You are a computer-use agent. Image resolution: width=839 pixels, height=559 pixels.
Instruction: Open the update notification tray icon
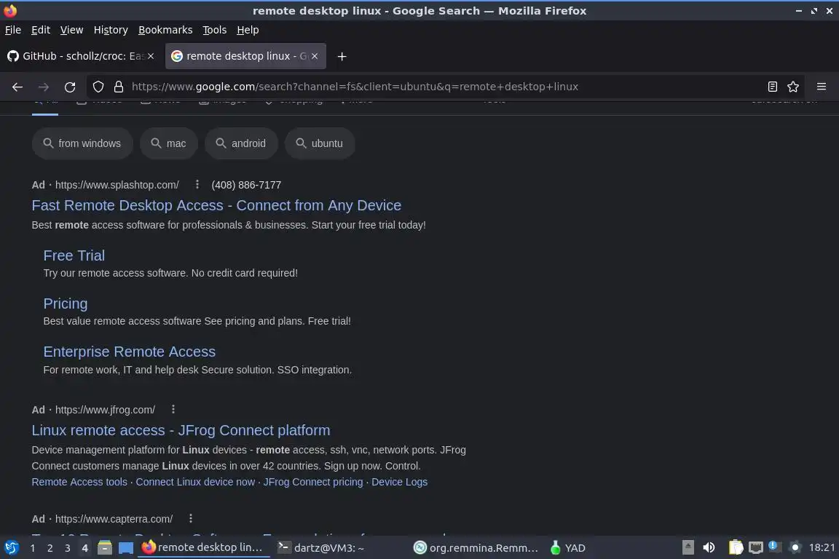(x=774, y=547)
